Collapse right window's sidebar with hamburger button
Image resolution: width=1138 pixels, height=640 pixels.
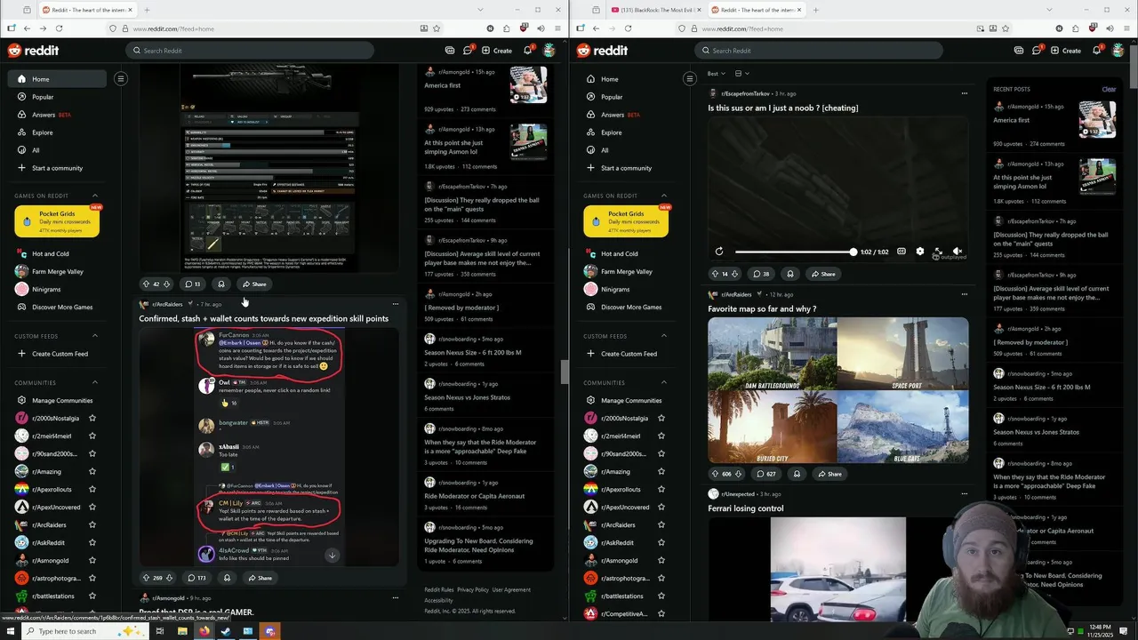tap(689, 78)
